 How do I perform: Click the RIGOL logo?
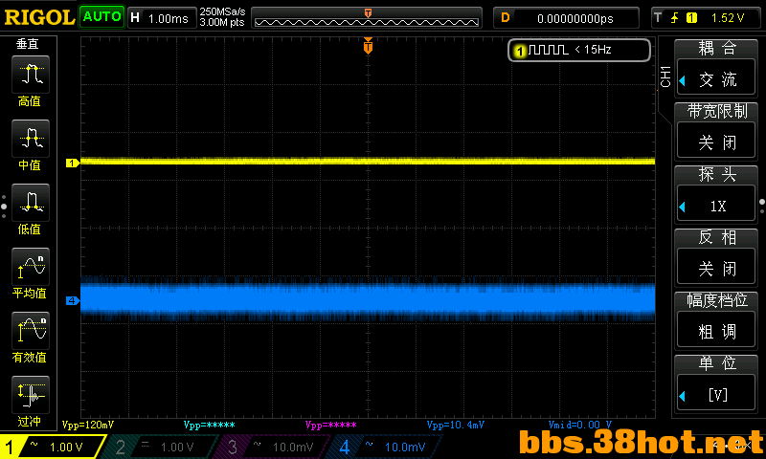[39, 17]
